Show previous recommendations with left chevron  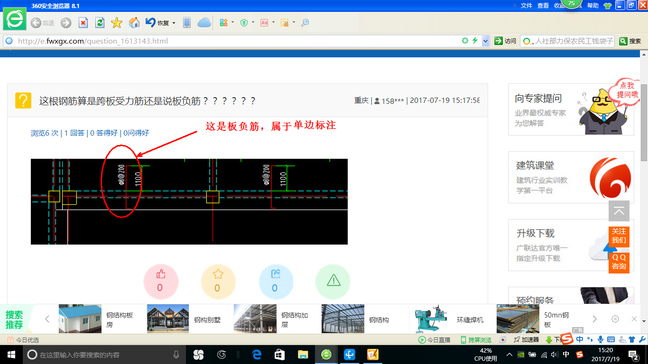(47, 319)
